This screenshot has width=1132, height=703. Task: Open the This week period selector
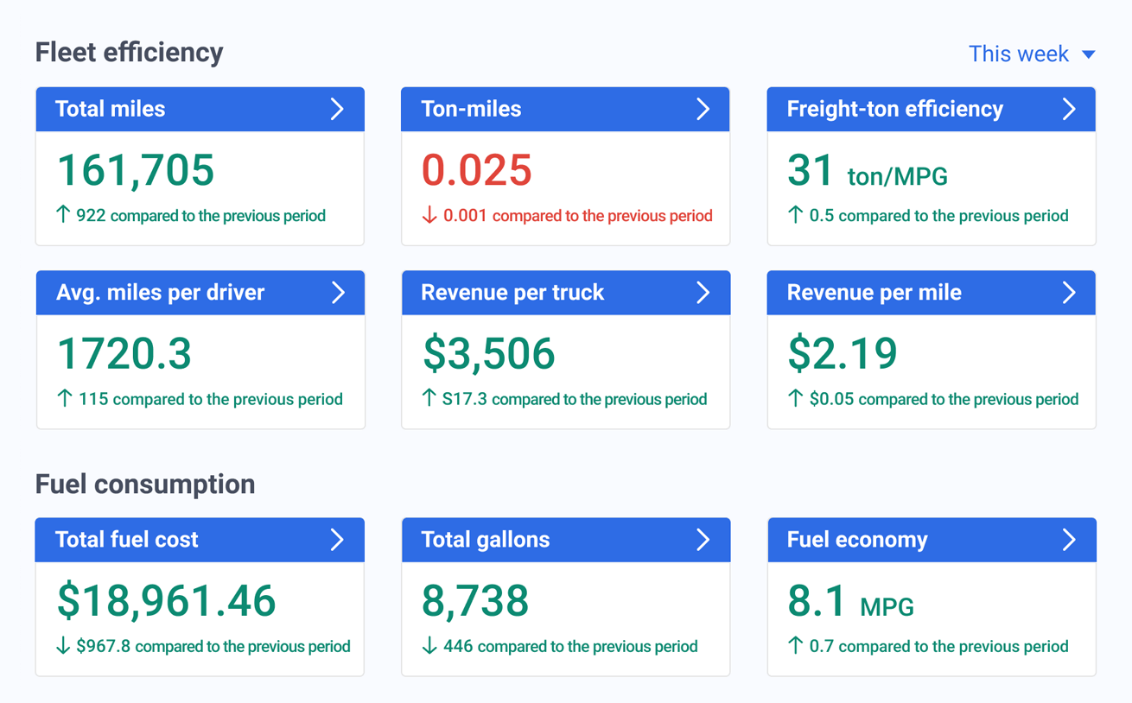tap(1020, 54)
